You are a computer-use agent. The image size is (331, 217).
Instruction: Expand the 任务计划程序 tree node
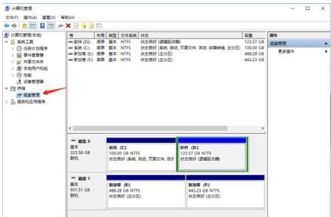13,48
